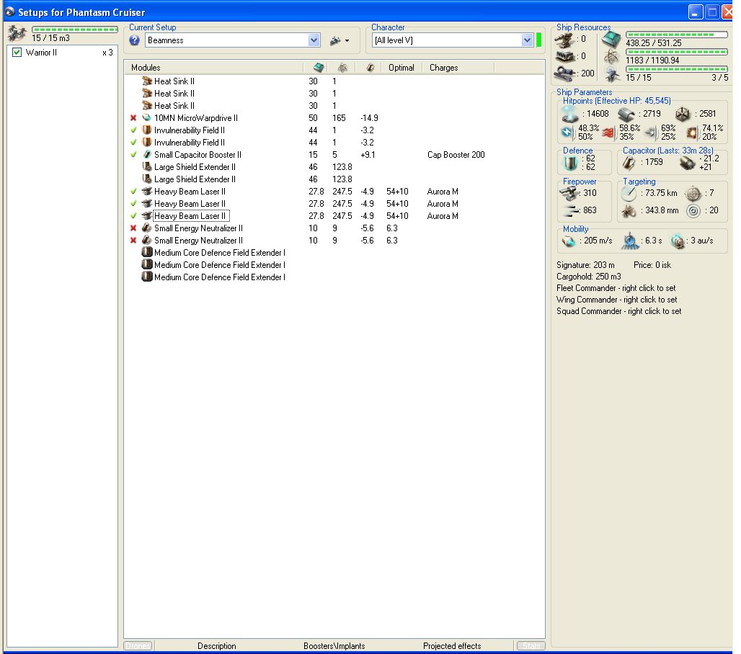Viewport: 741px width, 654px height.
Task: Toggle second Heavy Beam Laser II active checkmark
Action: (x=133, y=204)
